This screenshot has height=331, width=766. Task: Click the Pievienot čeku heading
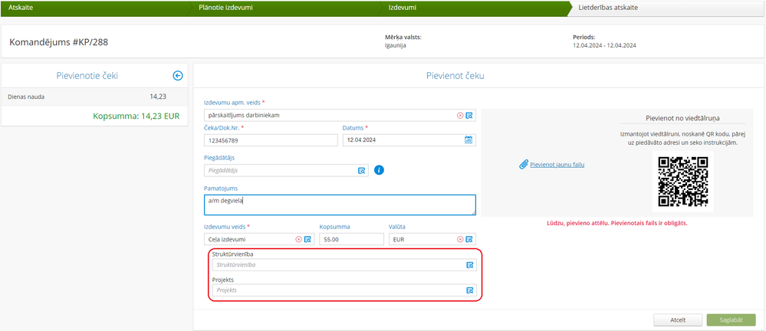click(455, 76)
